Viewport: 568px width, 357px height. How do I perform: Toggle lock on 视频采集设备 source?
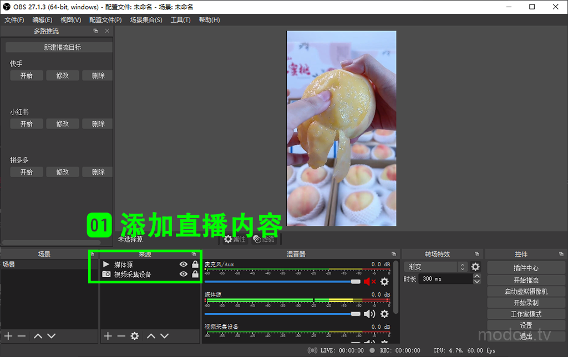[195, 275]
